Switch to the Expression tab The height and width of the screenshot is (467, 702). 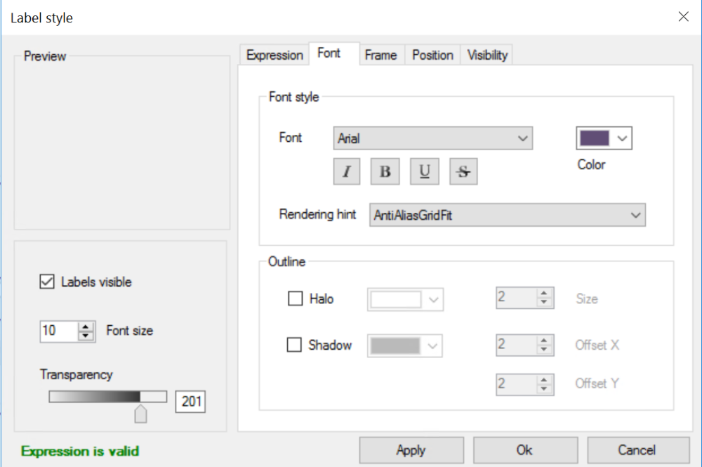point(274,55)
